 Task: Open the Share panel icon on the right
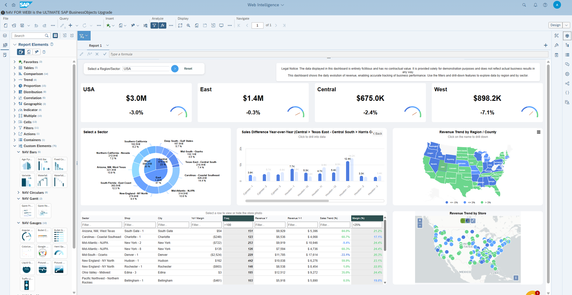click(x=567, y=83)
